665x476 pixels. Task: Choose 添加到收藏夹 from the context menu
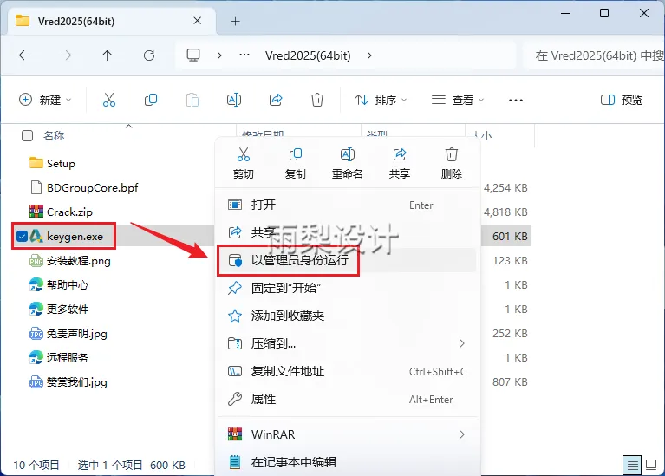point(348,316)
